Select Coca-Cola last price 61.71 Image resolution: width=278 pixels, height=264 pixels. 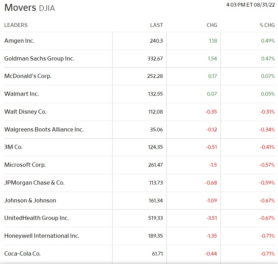tap(157, 254)
